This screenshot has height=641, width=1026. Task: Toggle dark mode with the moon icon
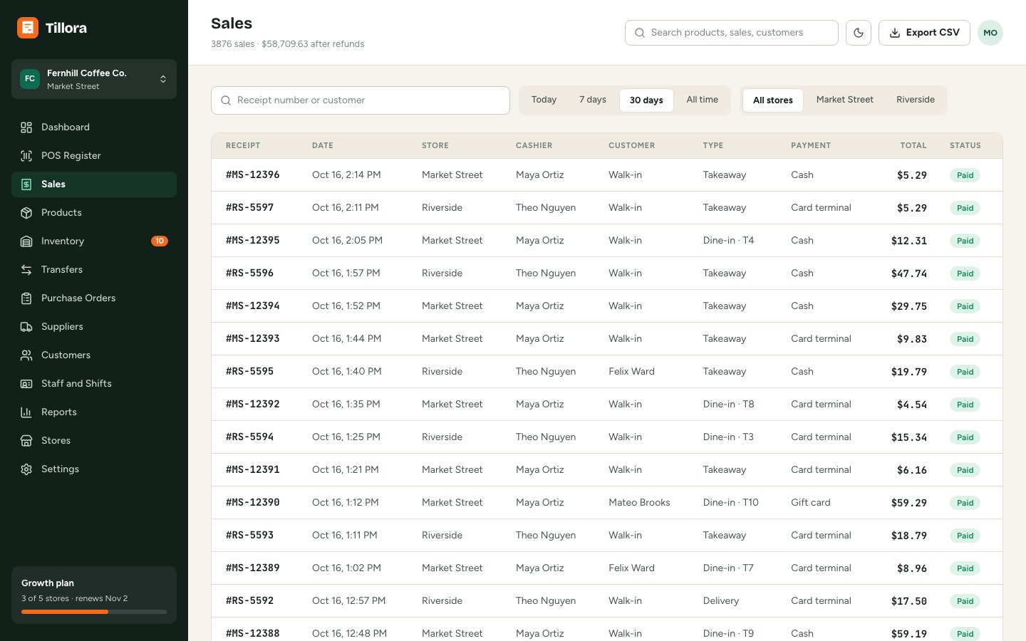click(859, 33)
